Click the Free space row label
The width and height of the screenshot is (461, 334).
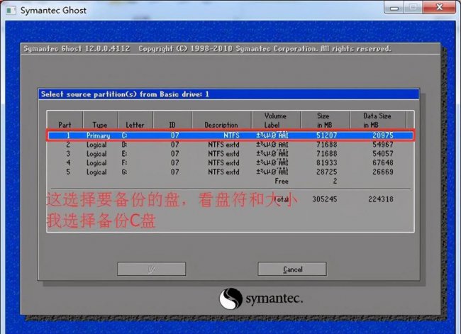point(282,181)
